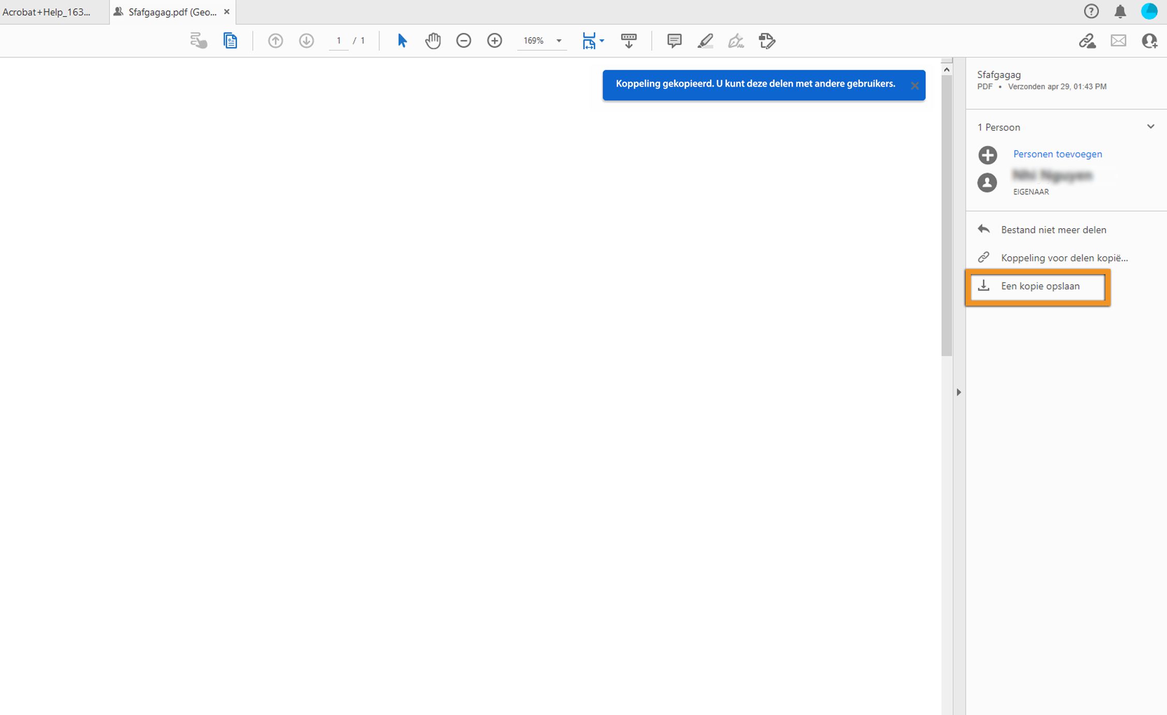Click the Help question mark icon
The height and width of the screenshot is (715, 1167).
point(1091,11)
